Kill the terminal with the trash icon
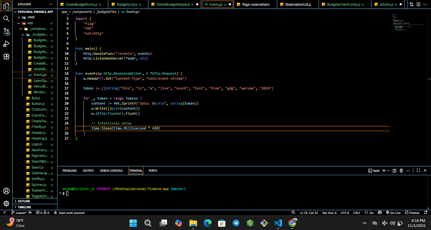Image resolution: width=431 pixels, height=230 pixels. point(401,171)
